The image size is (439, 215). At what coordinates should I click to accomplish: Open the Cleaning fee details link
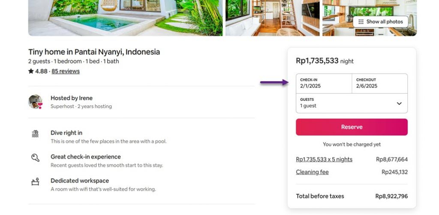312,172
